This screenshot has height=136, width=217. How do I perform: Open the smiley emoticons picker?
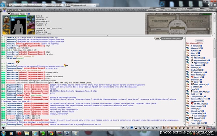click(x=153, y=128)
